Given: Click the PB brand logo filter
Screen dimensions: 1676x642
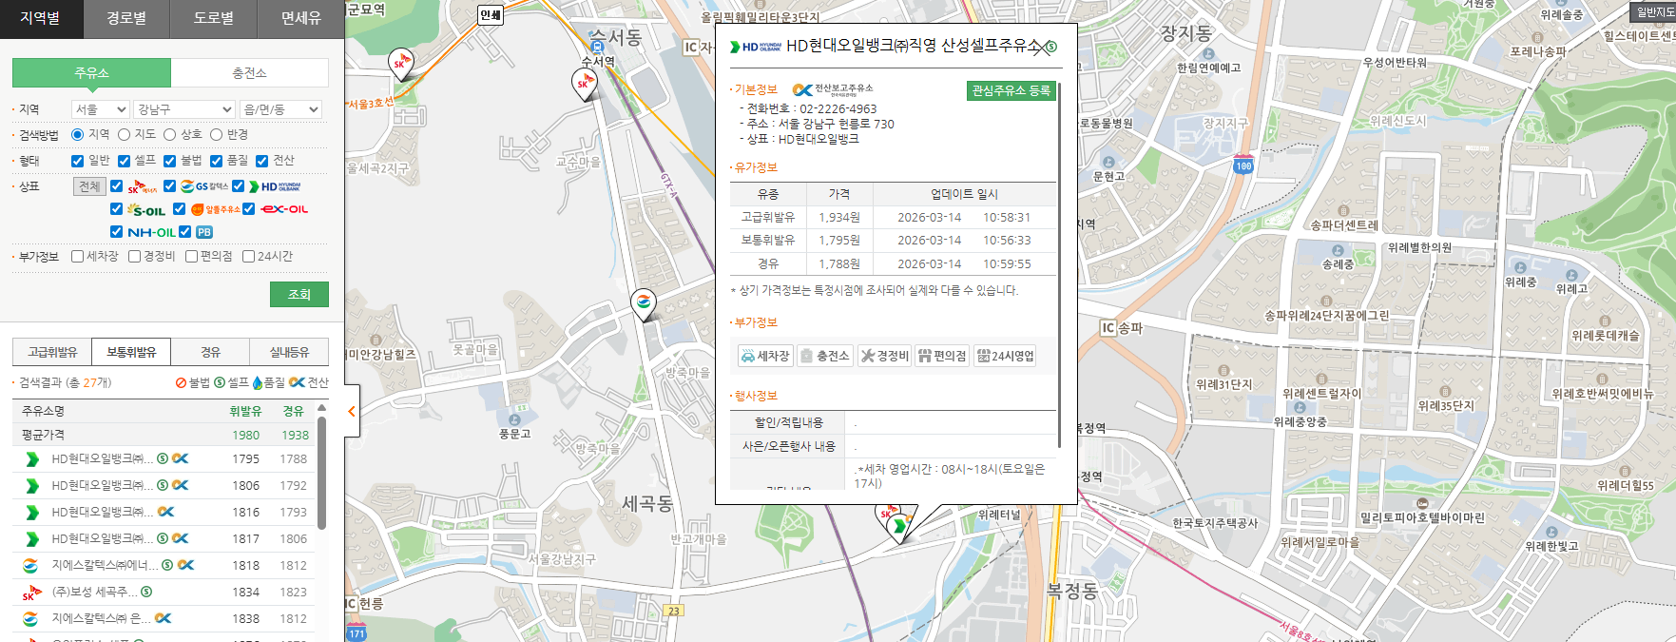Looking at the screenshot, I should pyautogui.click(x=204, y=232).
